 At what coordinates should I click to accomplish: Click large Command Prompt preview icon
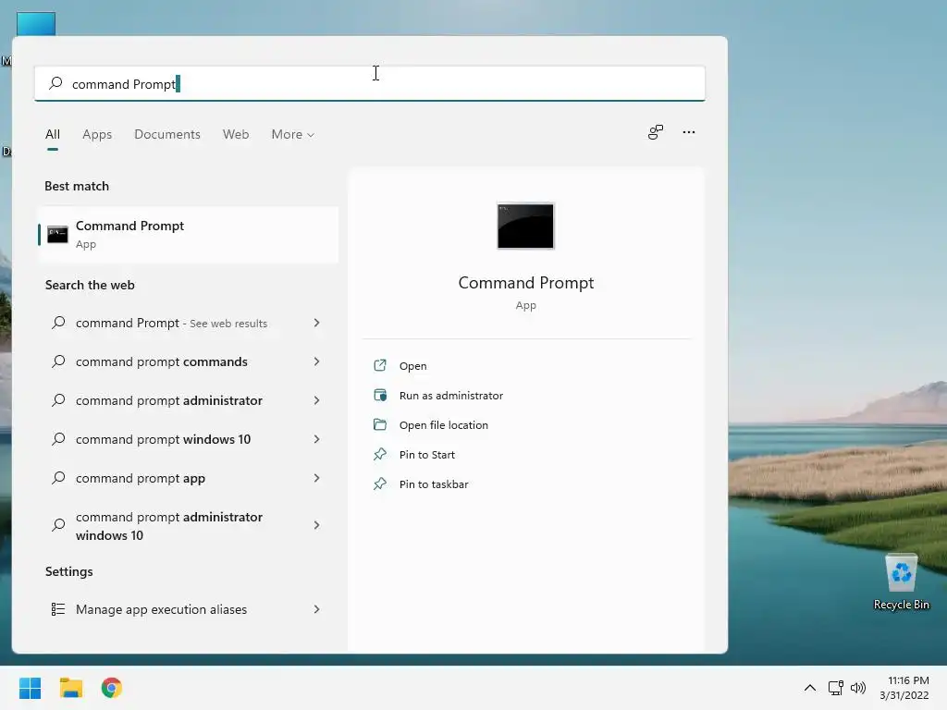point(525,226)
